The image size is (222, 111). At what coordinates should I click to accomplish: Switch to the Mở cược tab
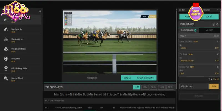click(x=209, y=30)
